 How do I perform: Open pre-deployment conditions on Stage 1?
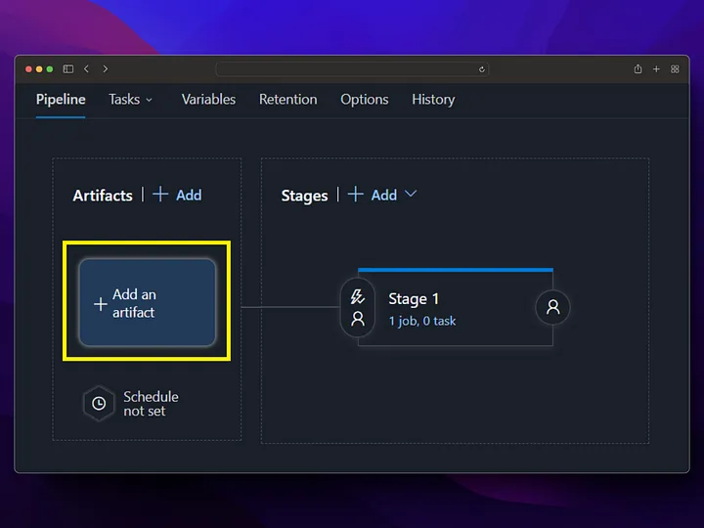point(358,308)
